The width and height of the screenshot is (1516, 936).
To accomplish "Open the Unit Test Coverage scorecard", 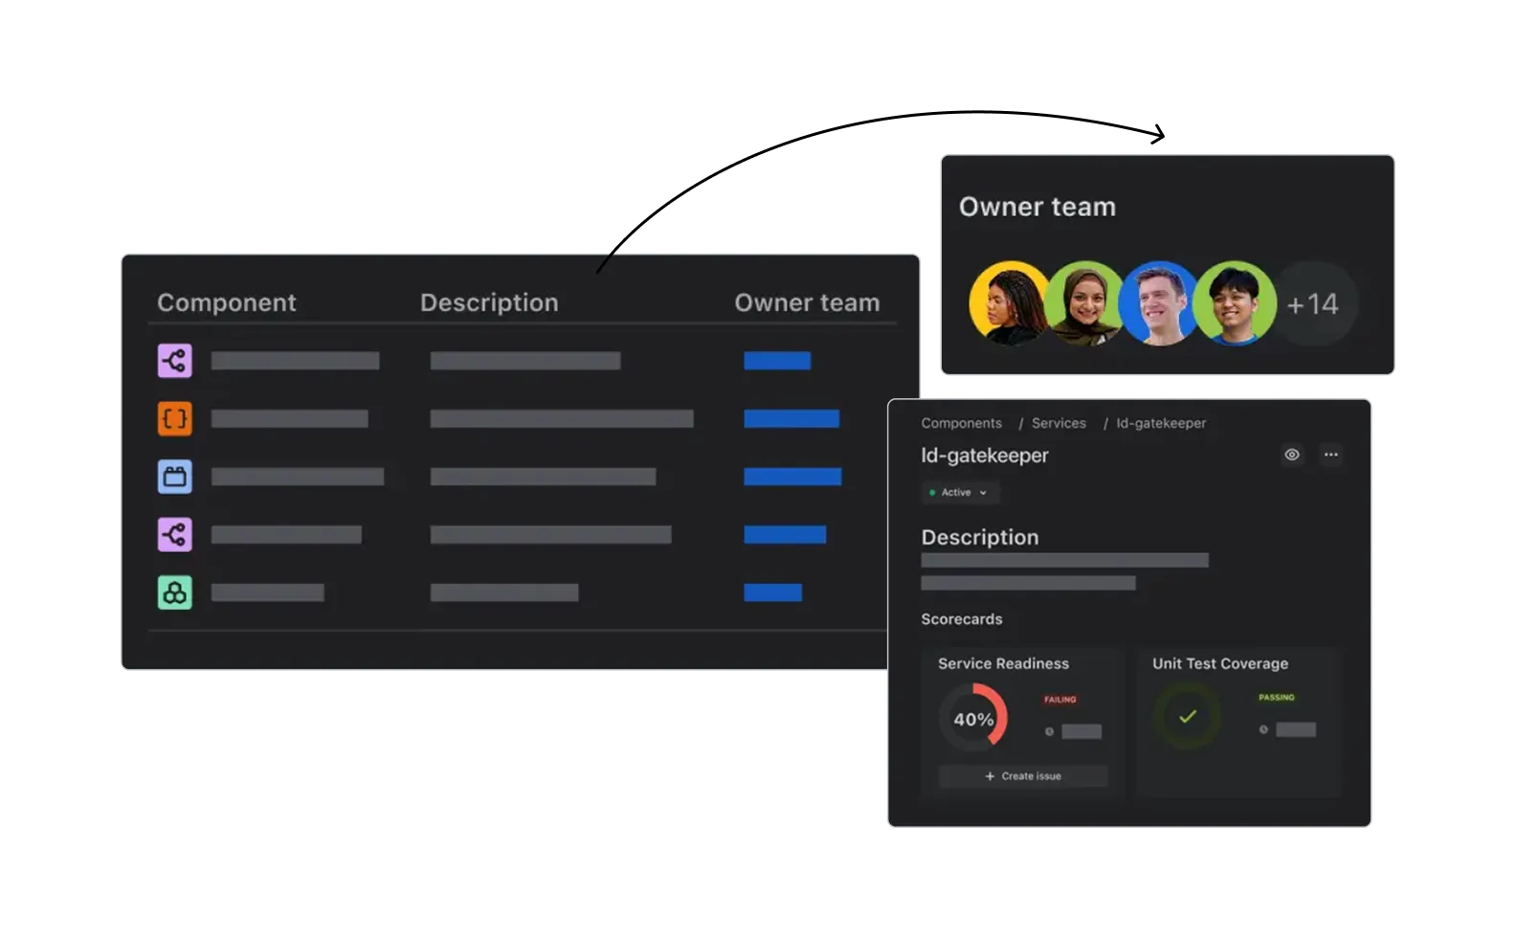I will tap(1219, 663).
